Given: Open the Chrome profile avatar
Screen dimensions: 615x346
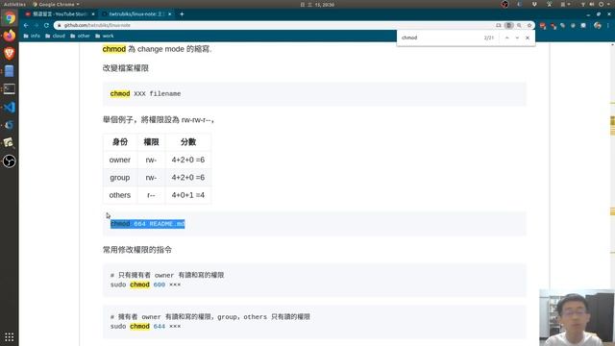Looking at the screenshot, I should click(x=598, y=25).
